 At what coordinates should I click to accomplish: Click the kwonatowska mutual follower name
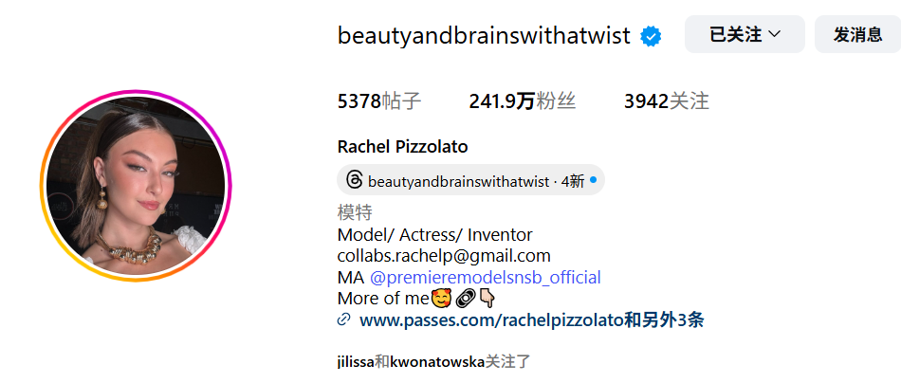click(437, 362)
